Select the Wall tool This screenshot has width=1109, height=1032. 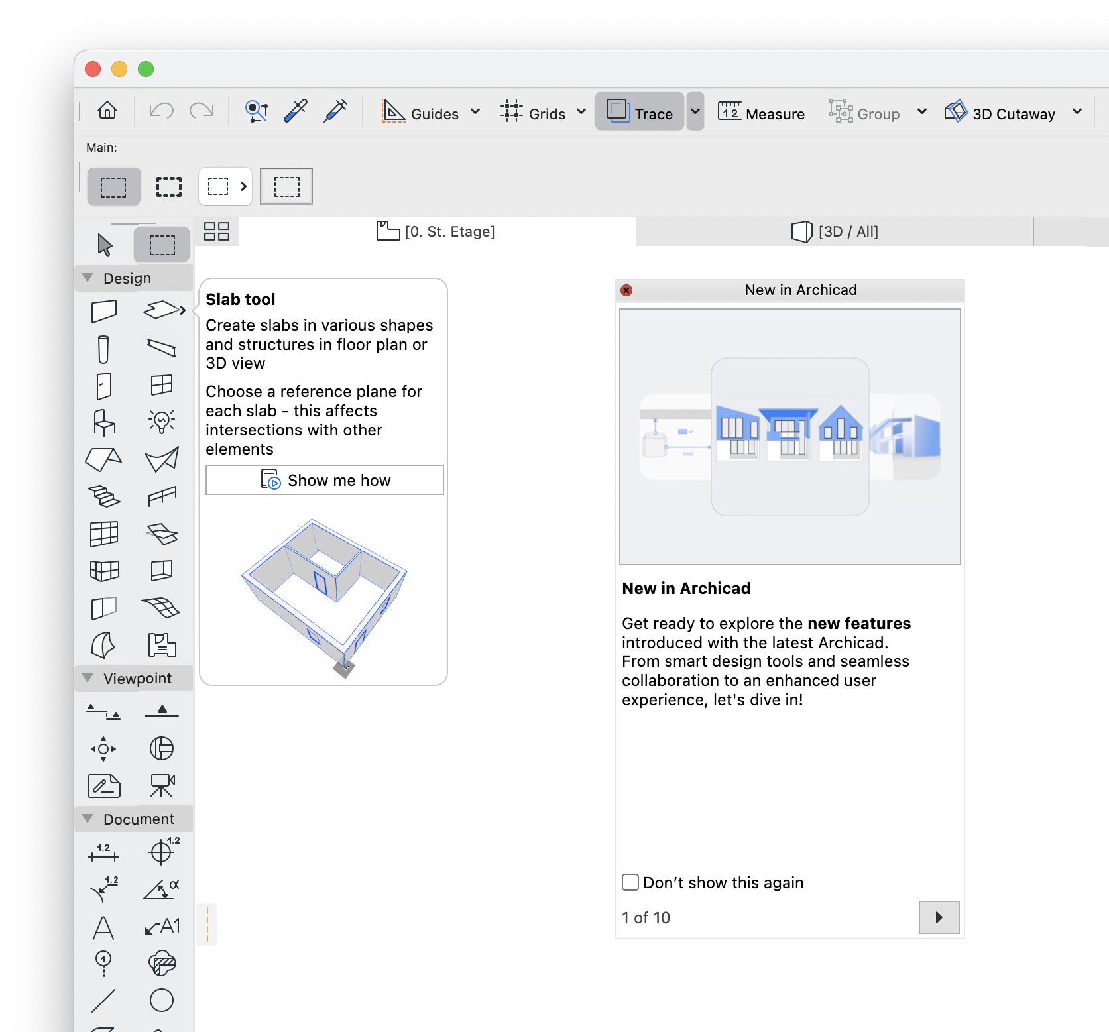tap(104, 312)
